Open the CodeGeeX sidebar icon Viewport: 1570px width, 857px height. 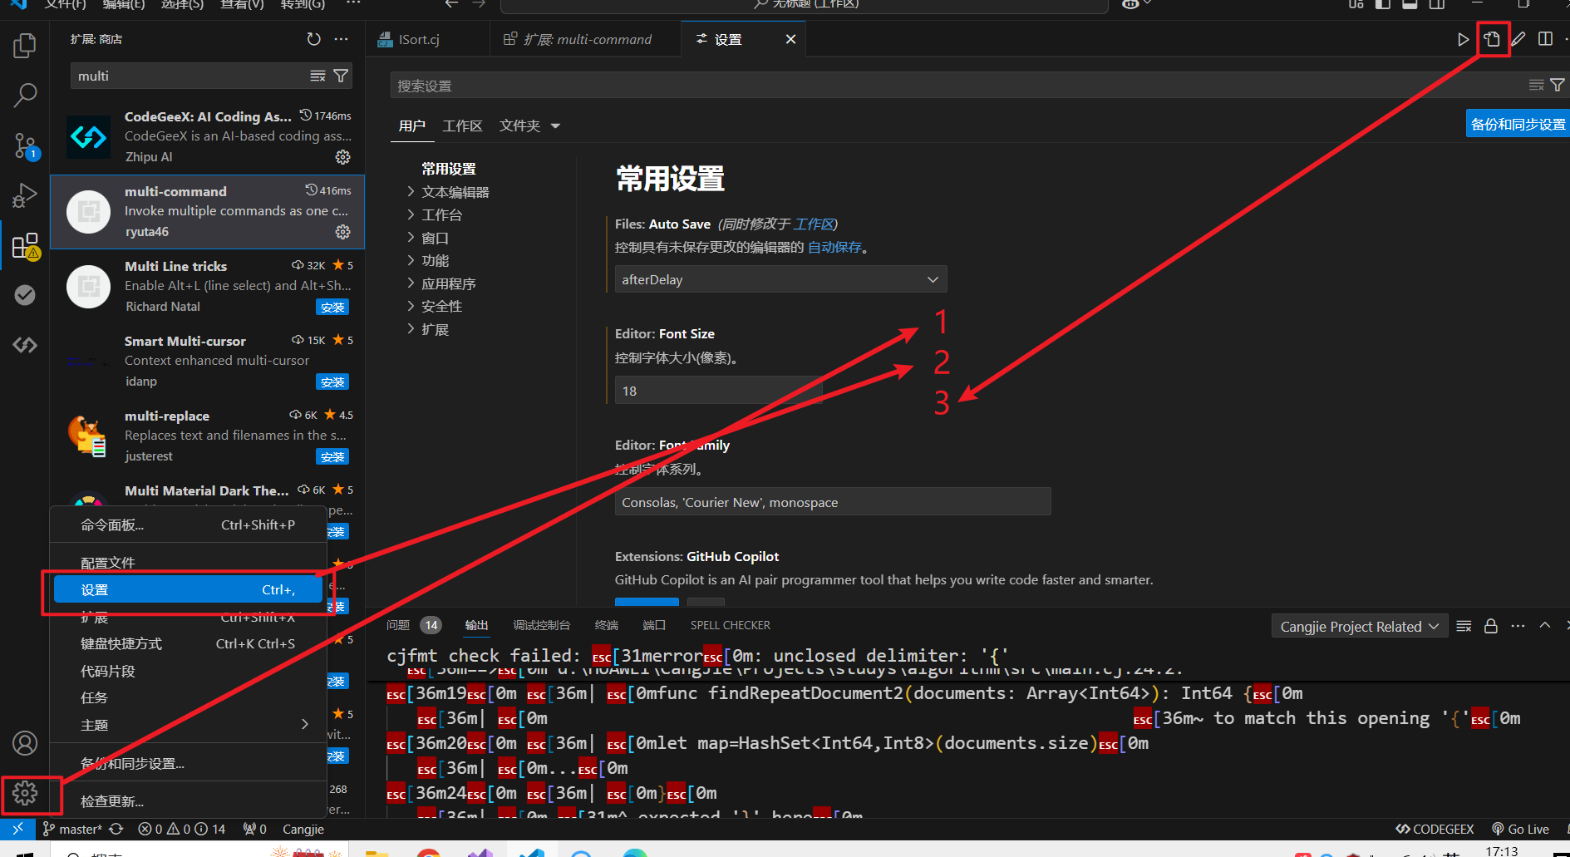coord(25,344)
